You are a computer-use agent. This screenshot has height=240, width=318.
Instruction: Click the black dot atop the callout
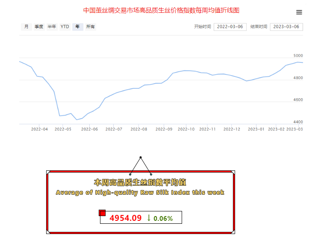[141, 157]
